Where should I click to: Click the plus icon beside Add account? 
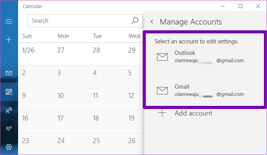[162, 113]
